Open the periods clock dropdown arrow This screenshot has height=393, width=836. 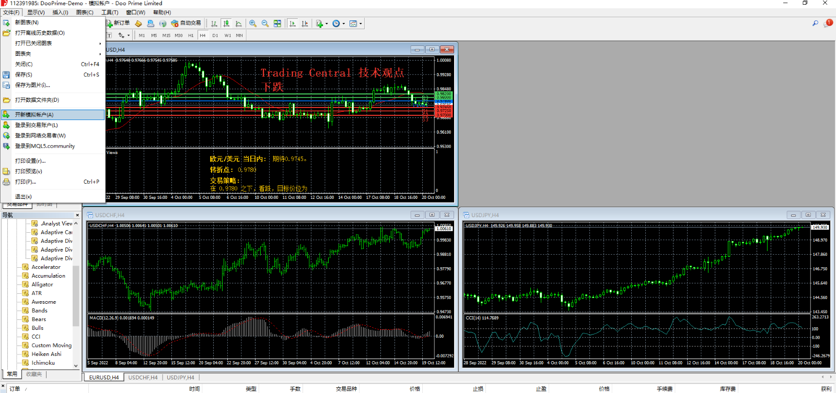click(343, 23)
